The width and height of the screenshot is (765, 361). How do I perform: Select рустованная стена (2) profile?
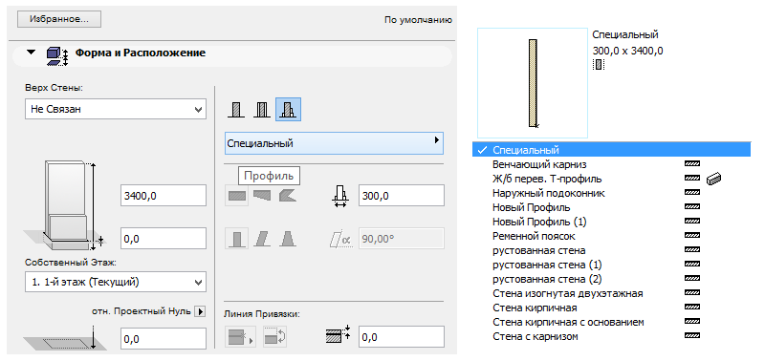611,279
